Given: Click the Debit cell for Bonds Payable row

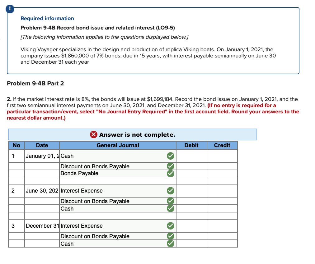Looking at the screenshot, I should pos(191,174).
